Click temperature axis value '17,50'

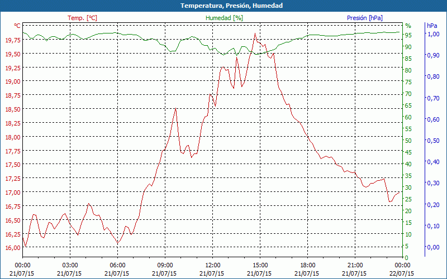click(13, 165)
